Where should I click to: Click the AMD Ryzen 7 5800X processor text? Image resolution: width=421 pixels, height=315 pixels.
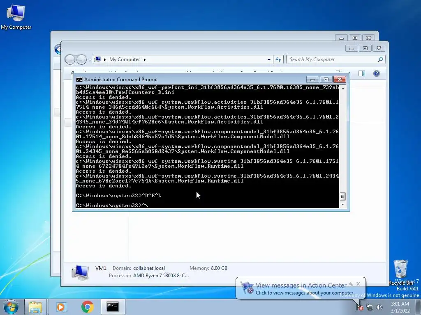[x=161, y=276]
